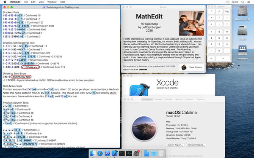The width and height of the screenshot is (254, 158).
Task: Switch to the Memory tab
Action: tap(179, 99)
